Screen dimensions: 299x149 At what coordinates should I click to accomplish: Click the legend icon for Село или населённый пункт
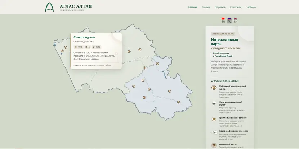(x=214, y=103)
